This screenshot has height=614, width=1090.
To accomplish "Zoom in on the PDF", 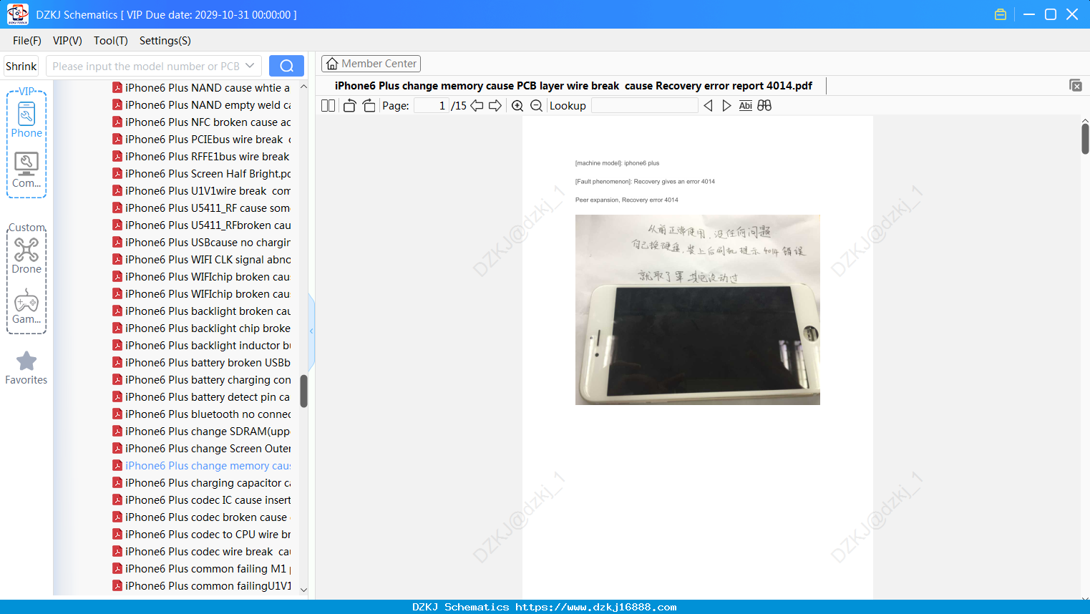I will tap(517, 106).
